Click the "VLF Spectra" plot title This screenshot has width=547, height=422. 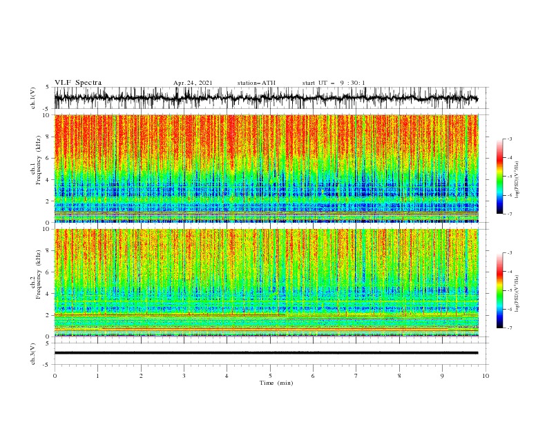point(78,83)
